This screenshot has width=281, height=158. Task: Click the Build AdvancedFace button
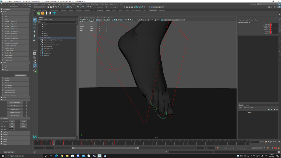coord(21,75)
